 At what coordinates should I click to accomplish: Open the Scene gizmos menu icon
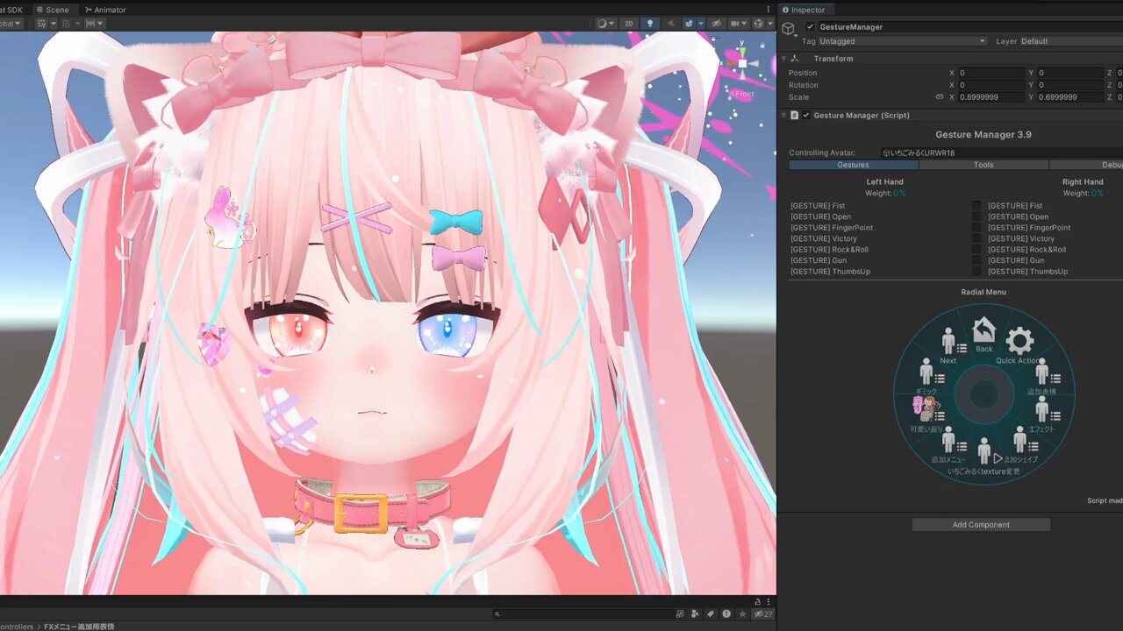pos(759,24)
